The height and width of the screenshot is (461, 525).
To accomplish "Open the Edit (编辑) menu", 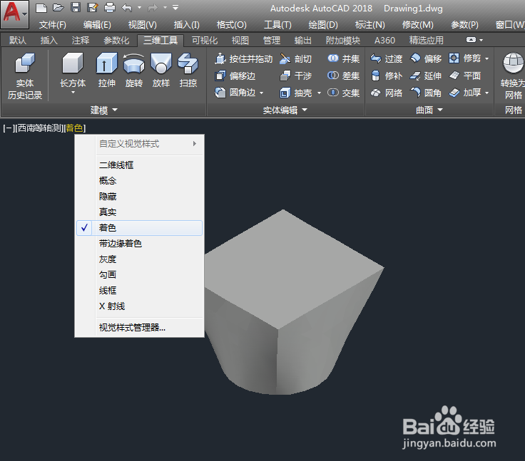I will (97, 25).
